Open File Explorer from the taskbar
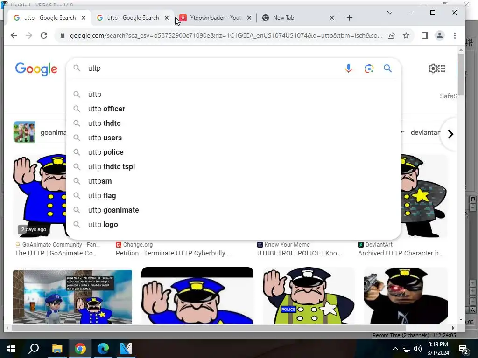Image resolution: width=478 pixels, height=358 pixels. (x=57, y=349)
